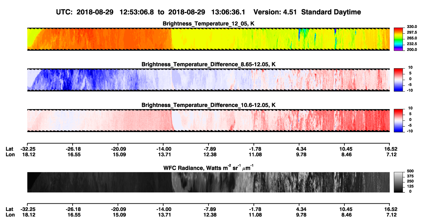Click the 8.65-12.05 difference image strip
433x222 pixels.
(x=208, y=80)
